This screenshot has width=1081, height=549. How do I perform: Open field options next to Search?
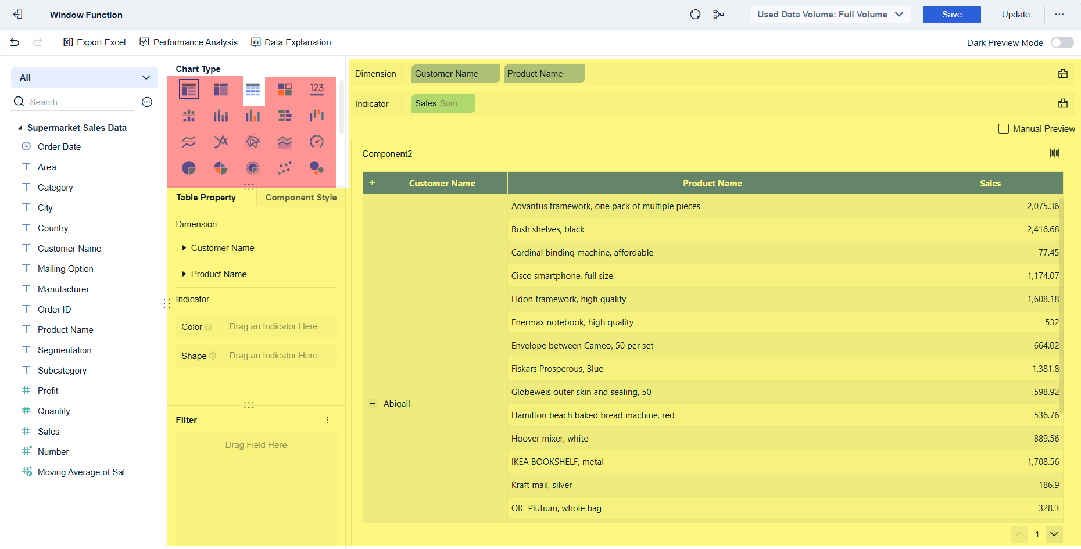click(147, 102)
